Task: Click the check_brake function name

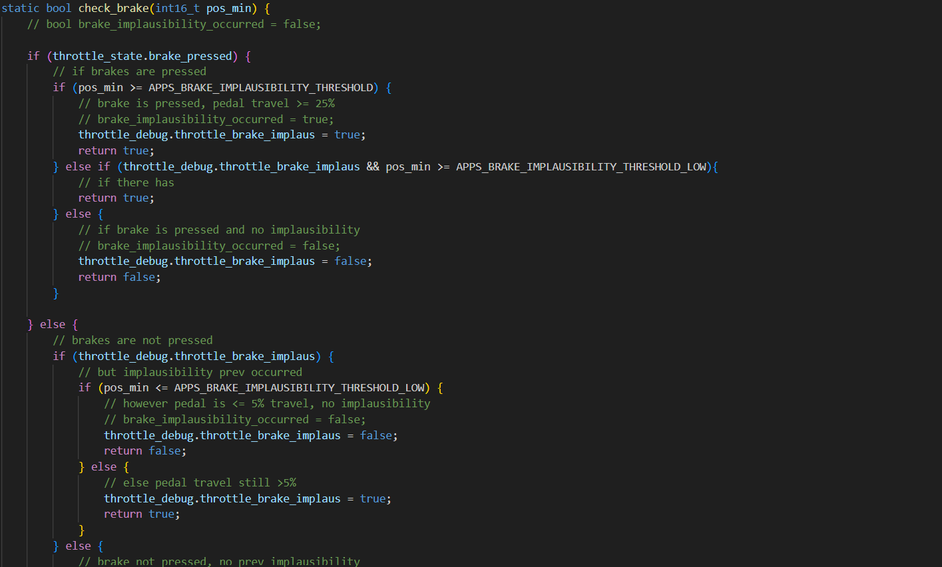Action: pos(113,9)
